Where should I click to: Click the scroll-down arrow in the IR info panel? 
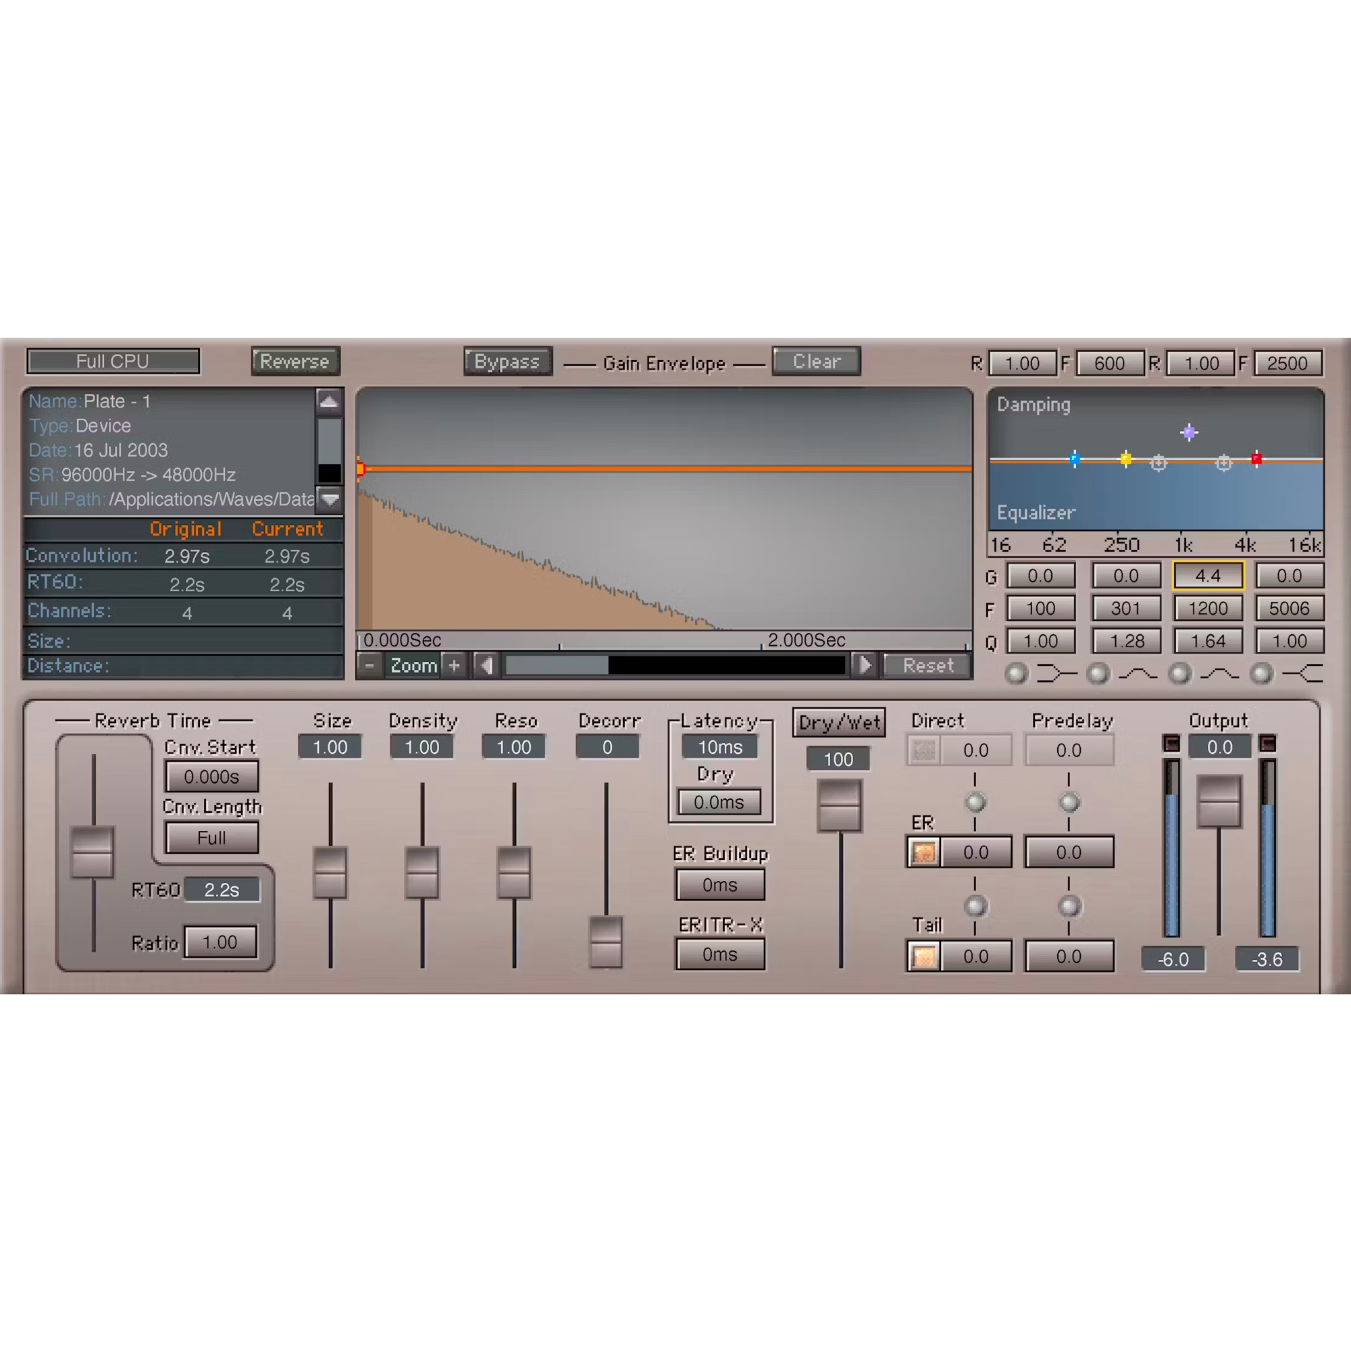[330, 501]
